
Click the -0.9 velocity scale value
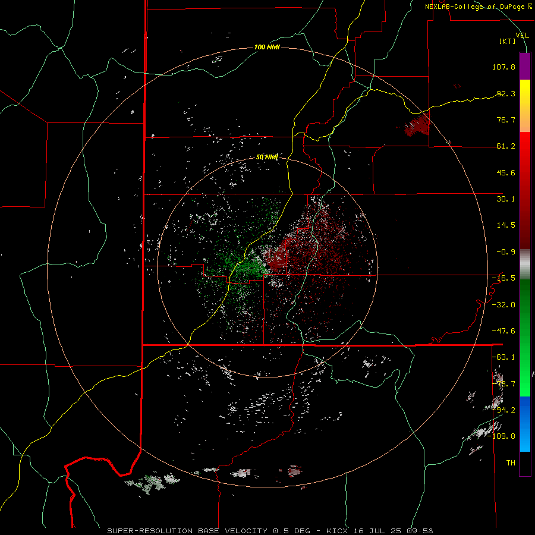(506, 252)
